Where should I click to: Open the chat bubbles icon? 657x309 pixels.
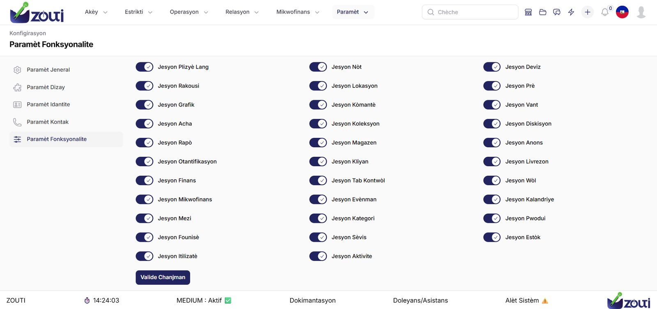click(x=557, y=12)
